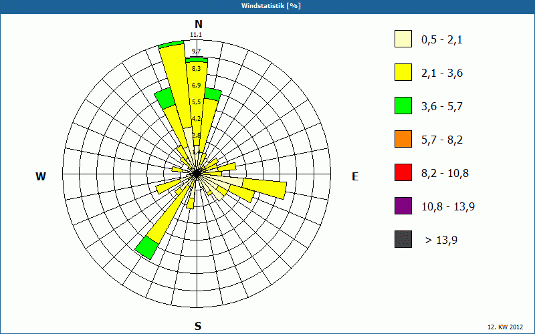Click the '4,2' axis value
Screen dimensions: 535x334
[196, 119]
